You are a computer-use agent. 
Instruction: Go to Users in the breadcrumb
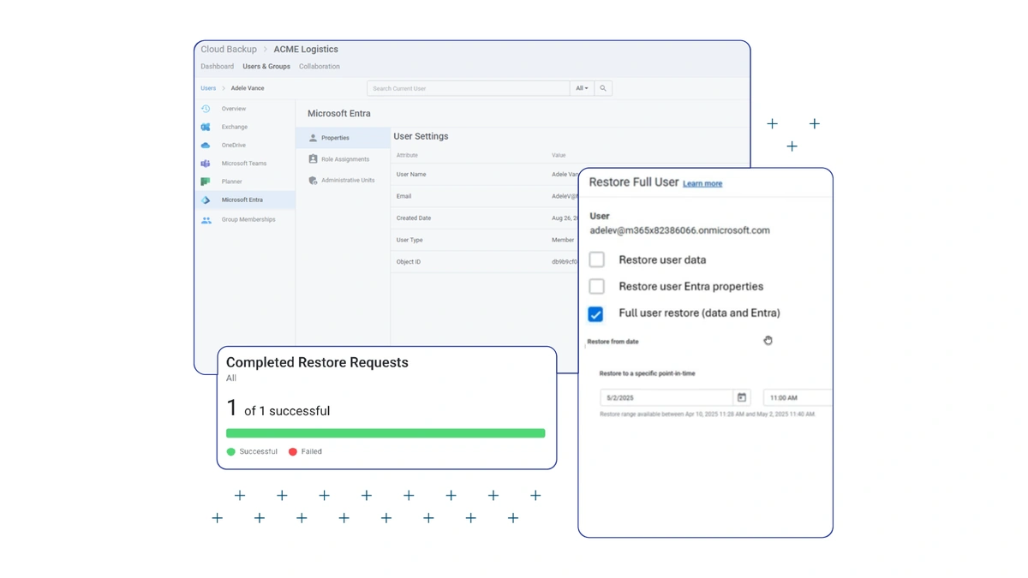[208, 88]
